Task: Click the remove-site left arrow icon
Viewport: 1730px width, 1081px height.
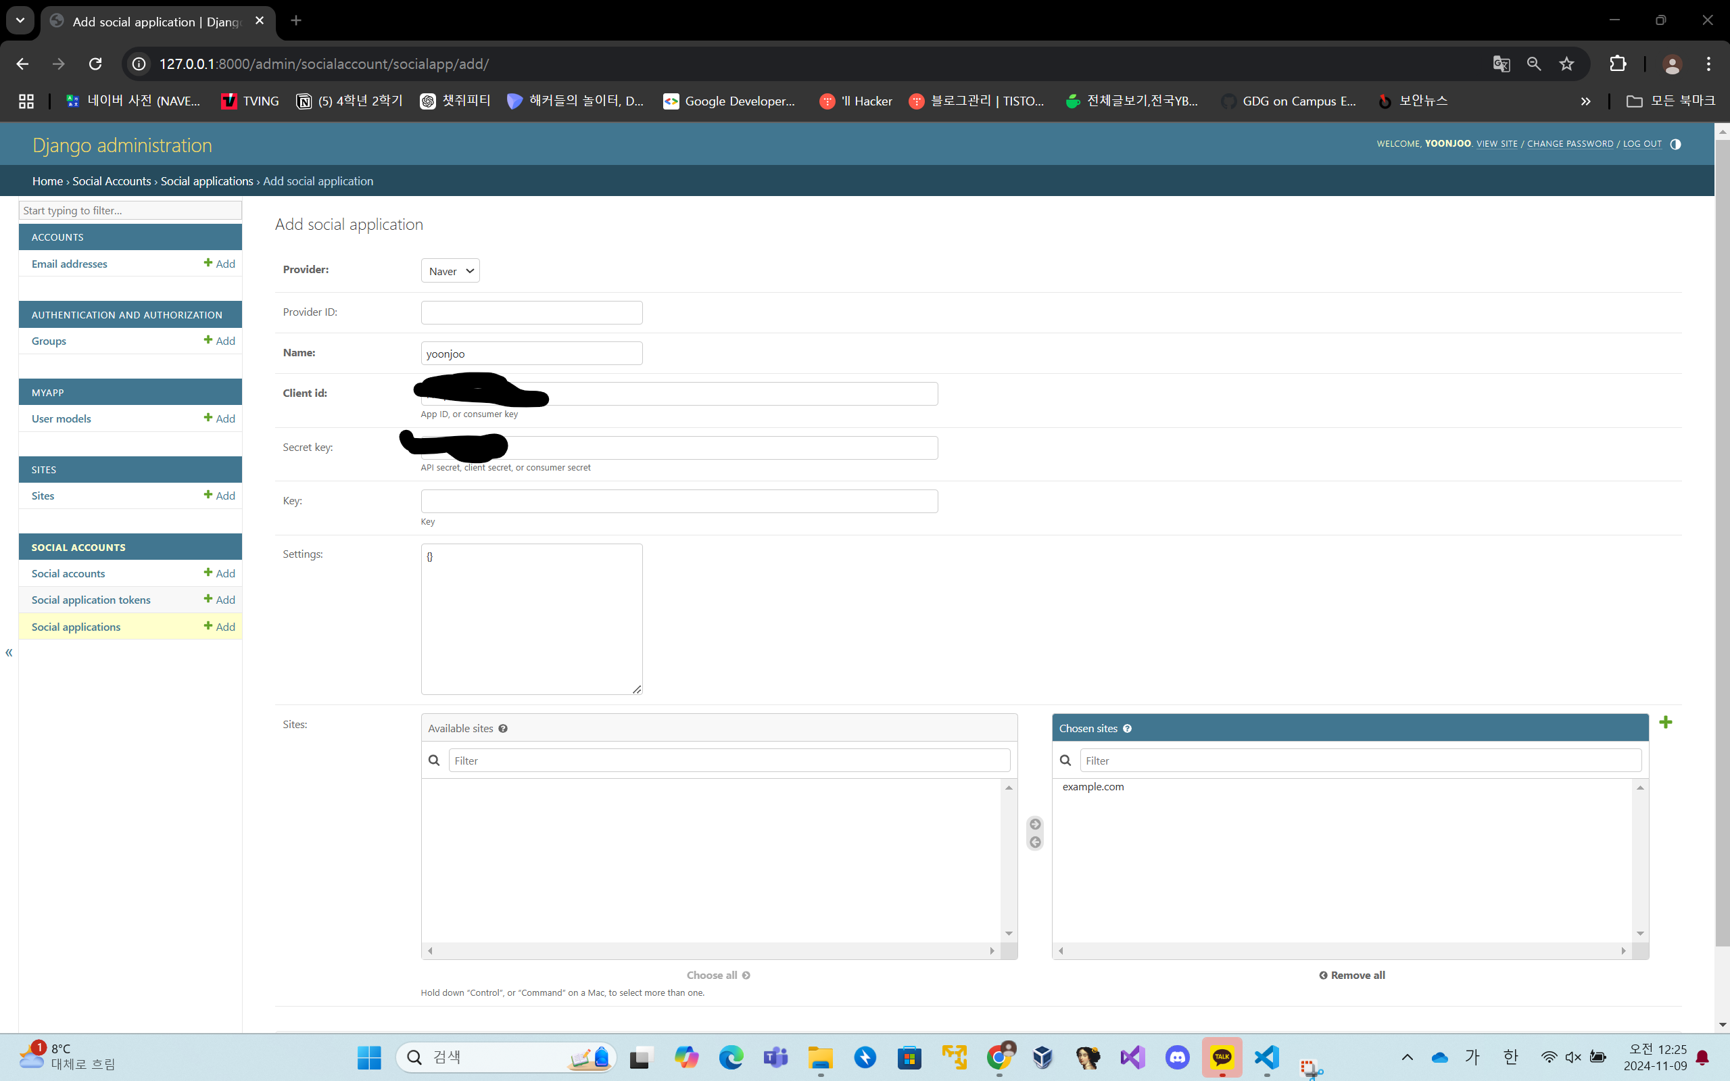Action: [1034, 842]
